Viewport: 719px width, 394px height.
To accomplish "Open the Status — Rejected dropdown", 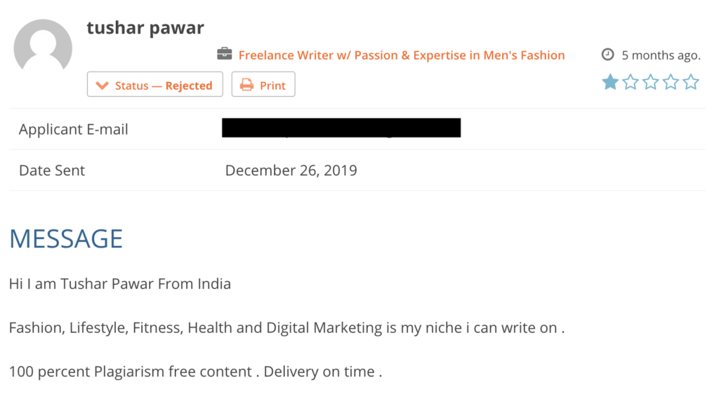I will pos(155,84).
